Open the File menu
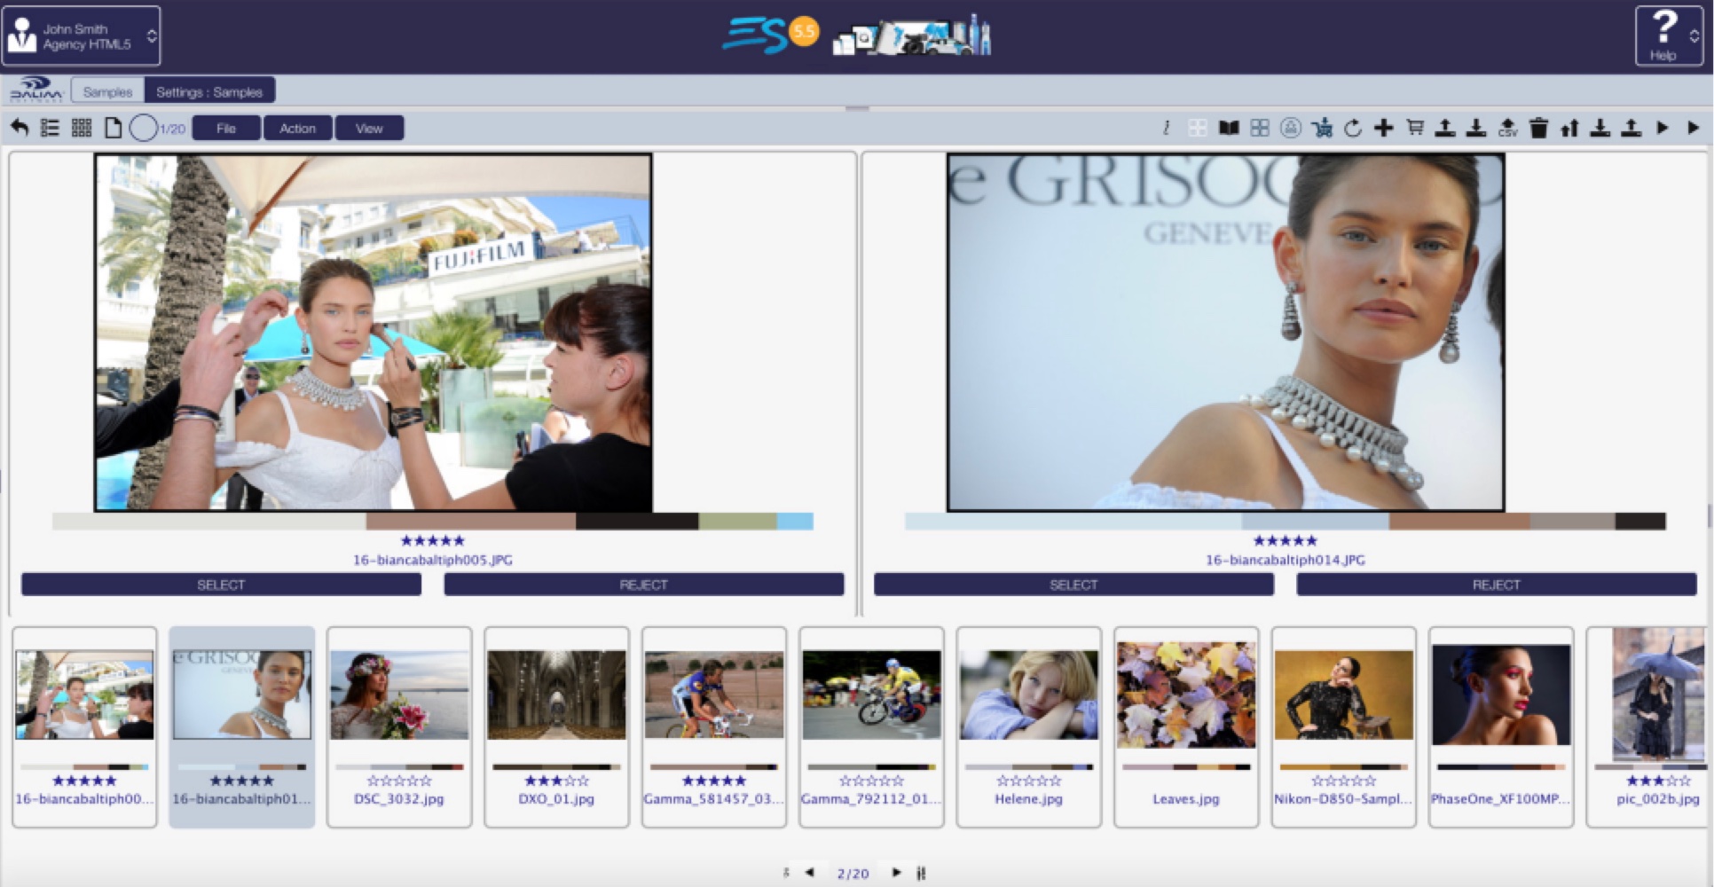The width and height of the screenshot is (1714, 887). (226, 128)
